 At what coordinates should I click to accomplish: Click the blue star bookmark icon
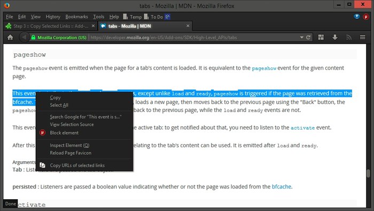pos(167,17)
